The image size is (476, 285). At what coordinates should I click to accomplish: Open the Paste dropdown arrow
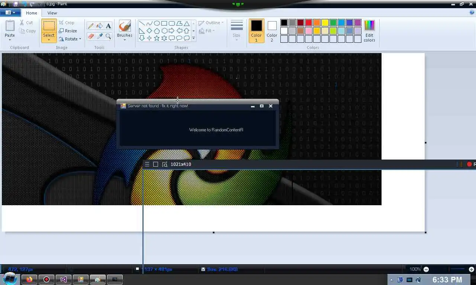click(x=10, y=39)
